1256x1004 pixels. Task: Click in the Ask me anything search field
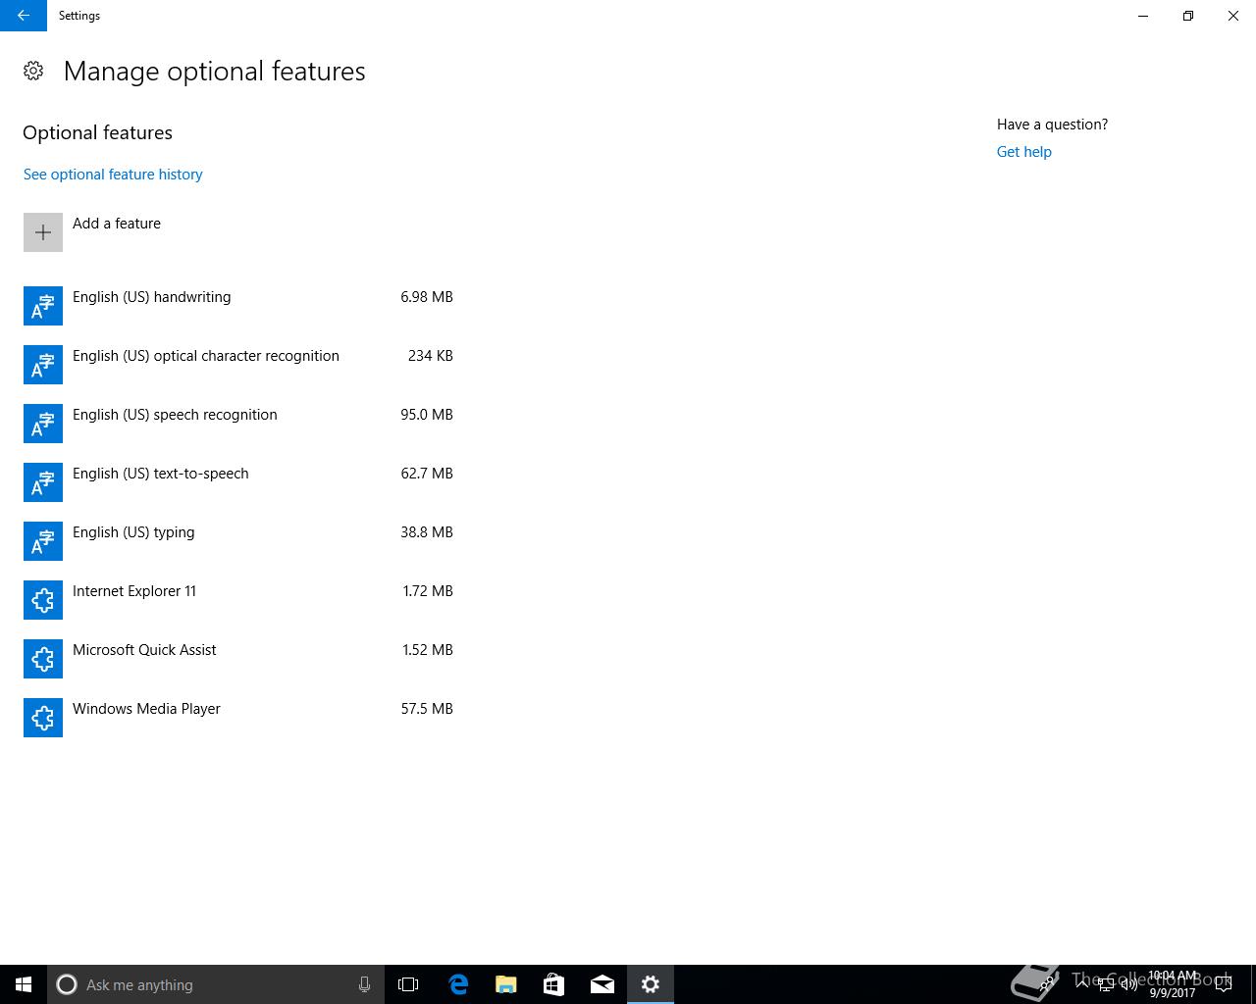(216, 984)
